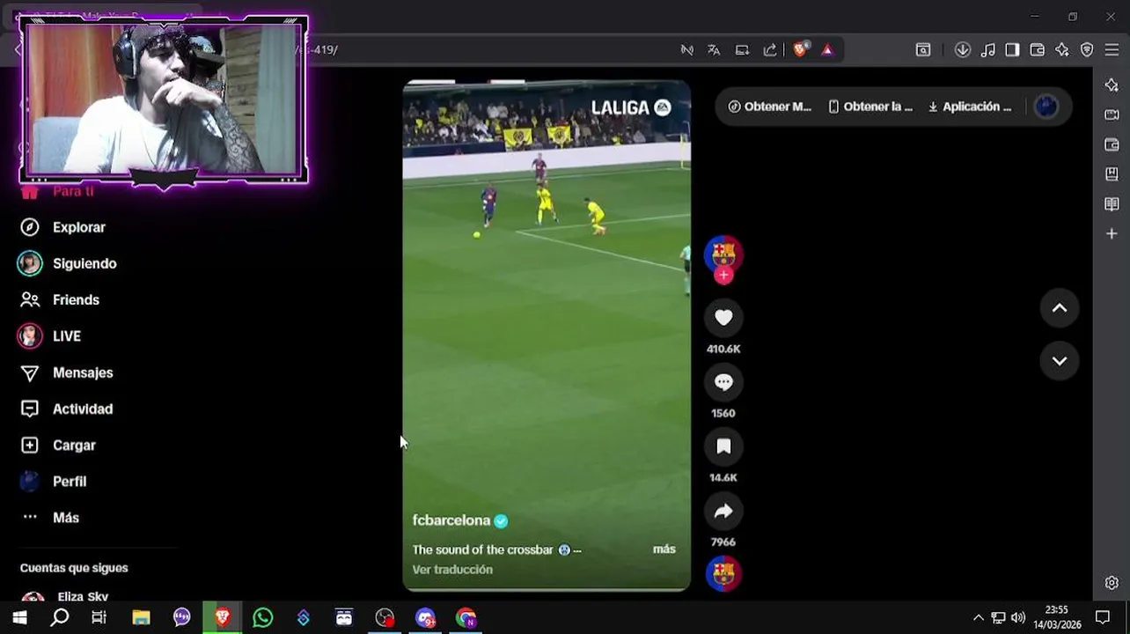The image size is (1130, 634).
Task: Click the Aplicación download button
Action: pyautogui.click(x=970, y=107)
